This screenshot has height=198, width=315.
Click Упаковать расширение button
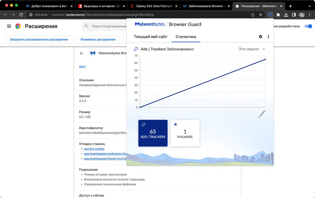pyautogui.click(x=98, y=39)
